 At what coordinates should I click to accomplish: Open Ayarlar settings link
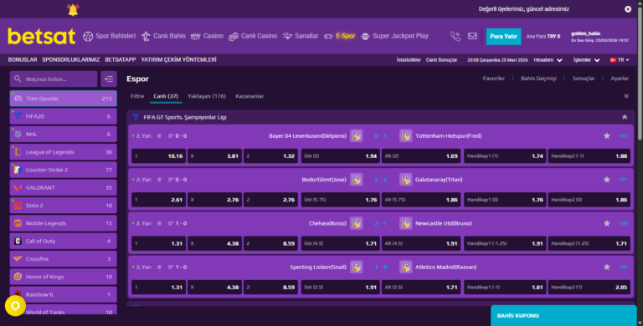[x=620, y=79]
